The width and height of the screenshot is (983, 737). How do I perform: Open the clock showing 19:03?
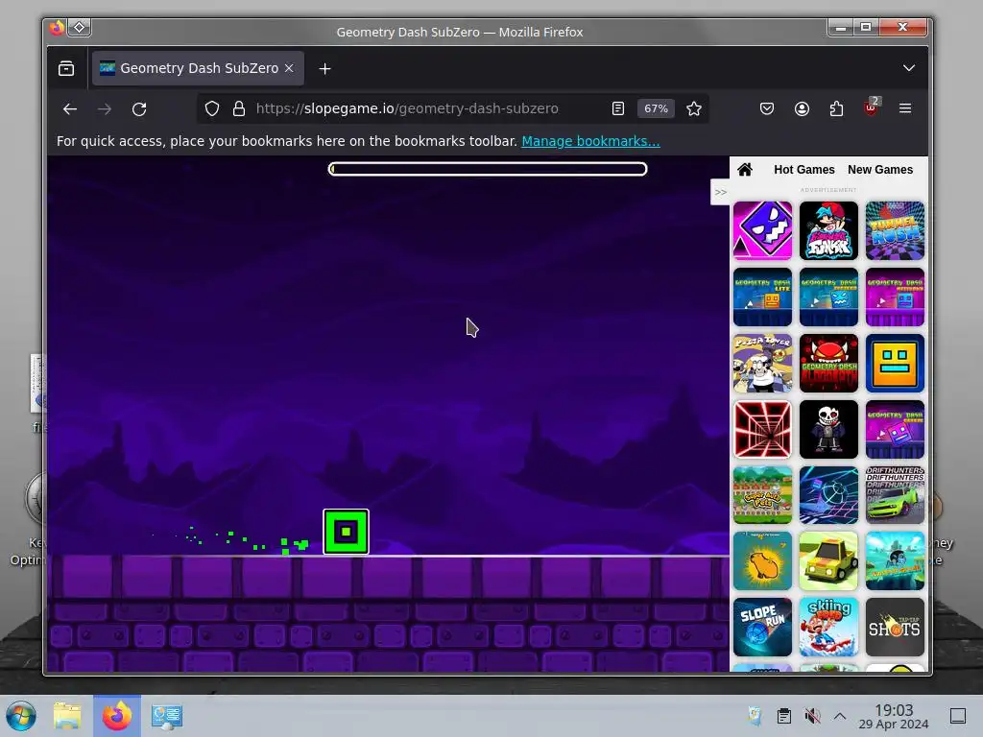(894, 716)
